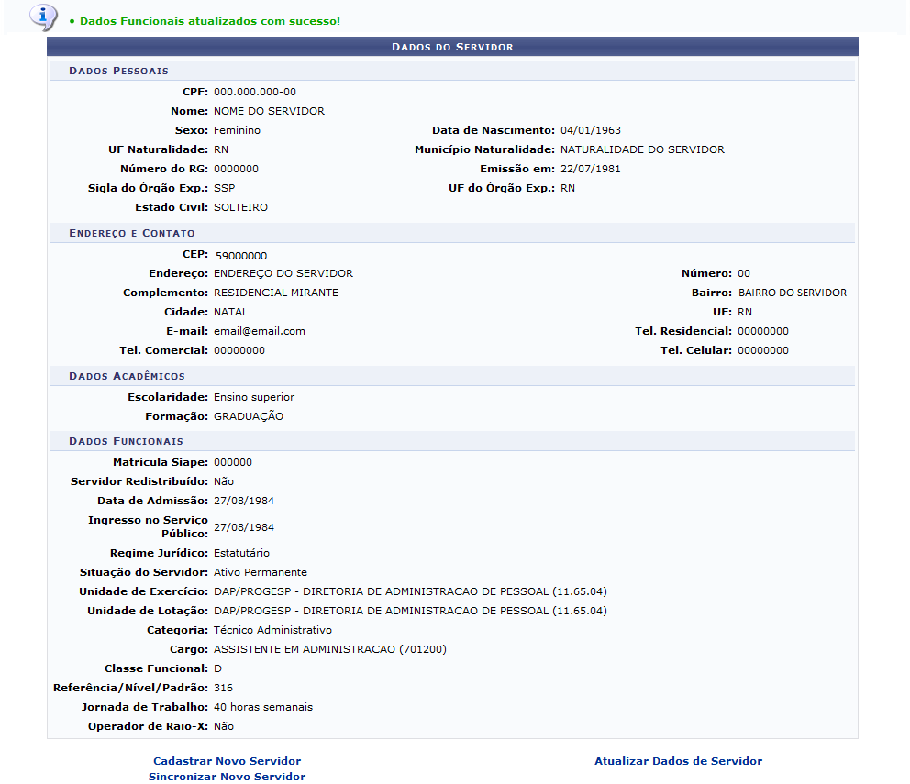The width and height of the screenshot is (910, 784).
Task: Select the 'Dados Pessoais' section header
Action: coord(118,71)
